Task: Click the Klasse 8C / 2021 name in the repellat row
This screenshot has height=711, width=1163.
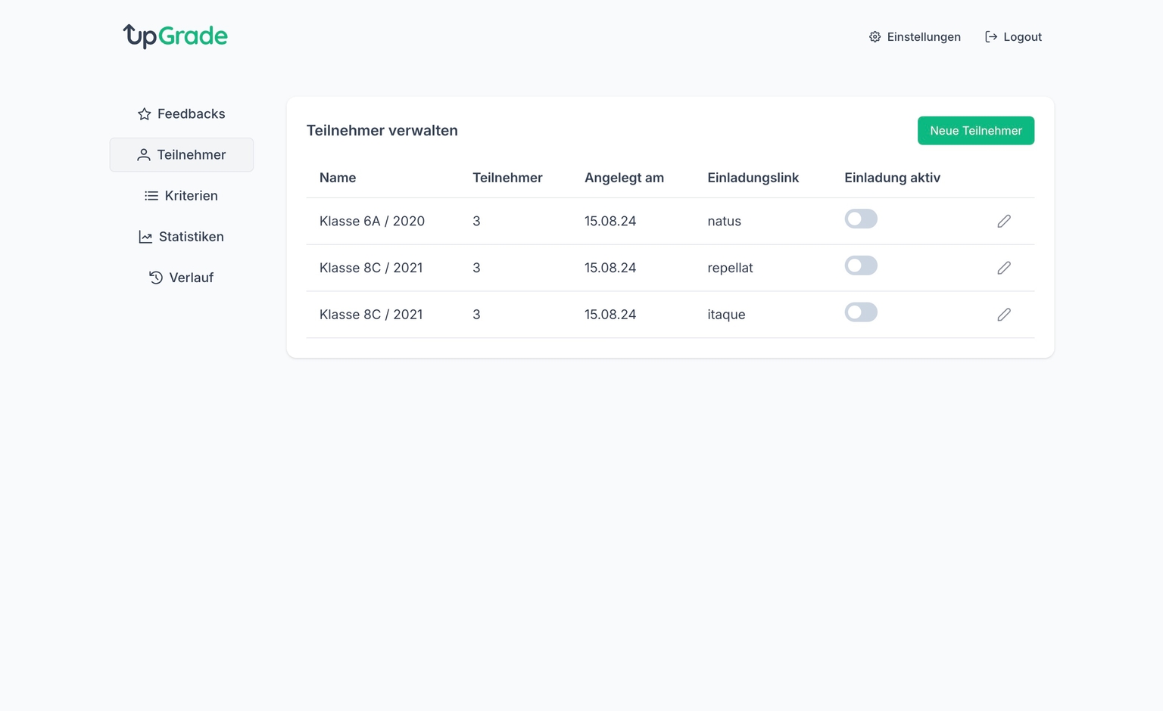Action: [371, 268]
